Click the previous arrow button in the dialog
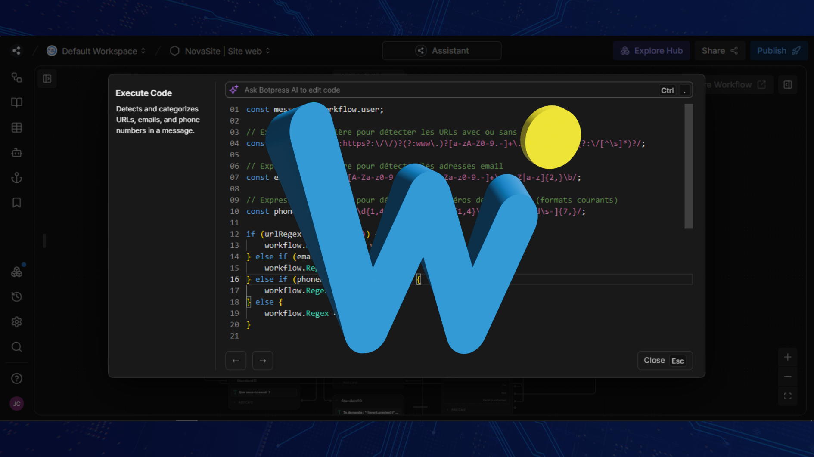814x457 pixels. click(x=236, y=361)
